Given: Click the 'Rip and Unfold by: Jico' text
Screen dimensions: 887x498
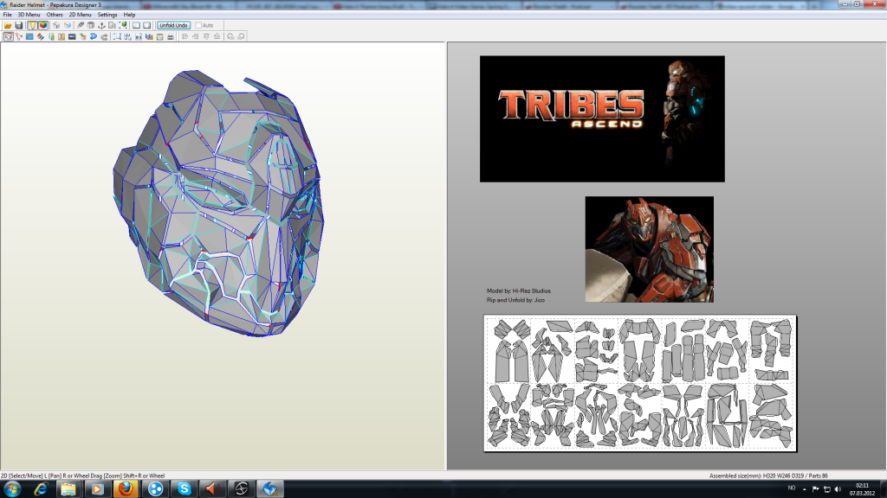Looking at the screenshot, I should 515,300.
